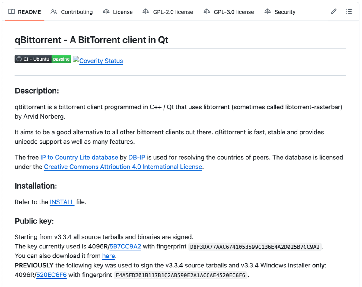Click the scales icon beside Security

[x=267, y=12]
